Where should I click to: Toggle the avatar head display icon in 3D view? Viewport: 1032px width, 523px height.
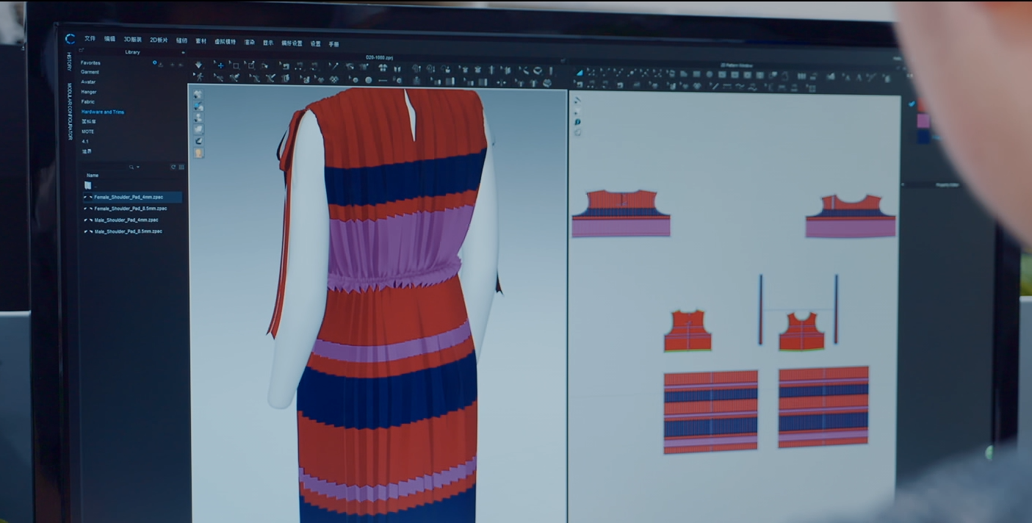coord(198,153)
